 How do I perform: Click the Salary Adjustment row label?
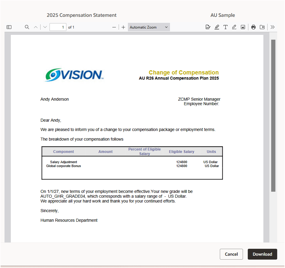coord(63,162)
